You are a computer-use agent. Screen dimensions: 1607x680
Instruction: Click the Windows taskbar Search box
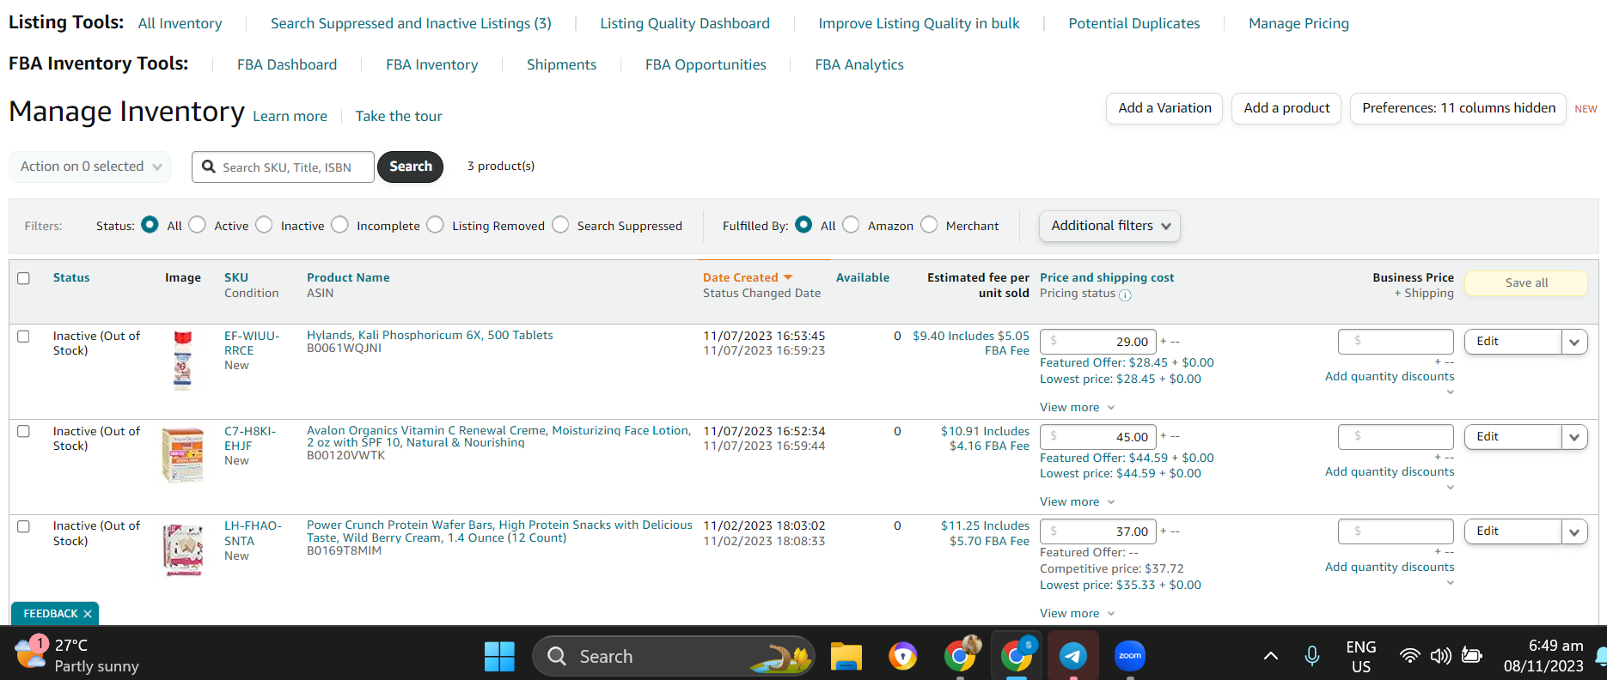click(x=674, y=657)
